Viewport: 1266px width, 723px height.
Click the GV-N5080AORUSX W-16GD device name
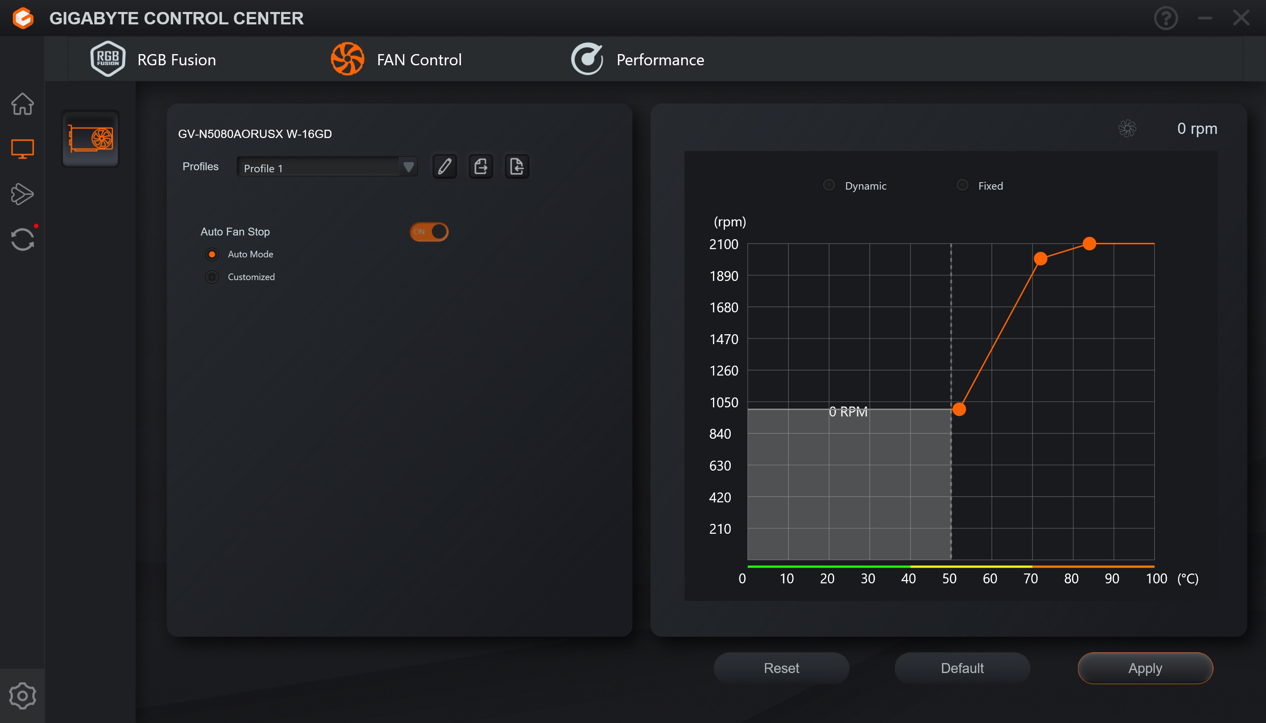(x=255, y=134)
